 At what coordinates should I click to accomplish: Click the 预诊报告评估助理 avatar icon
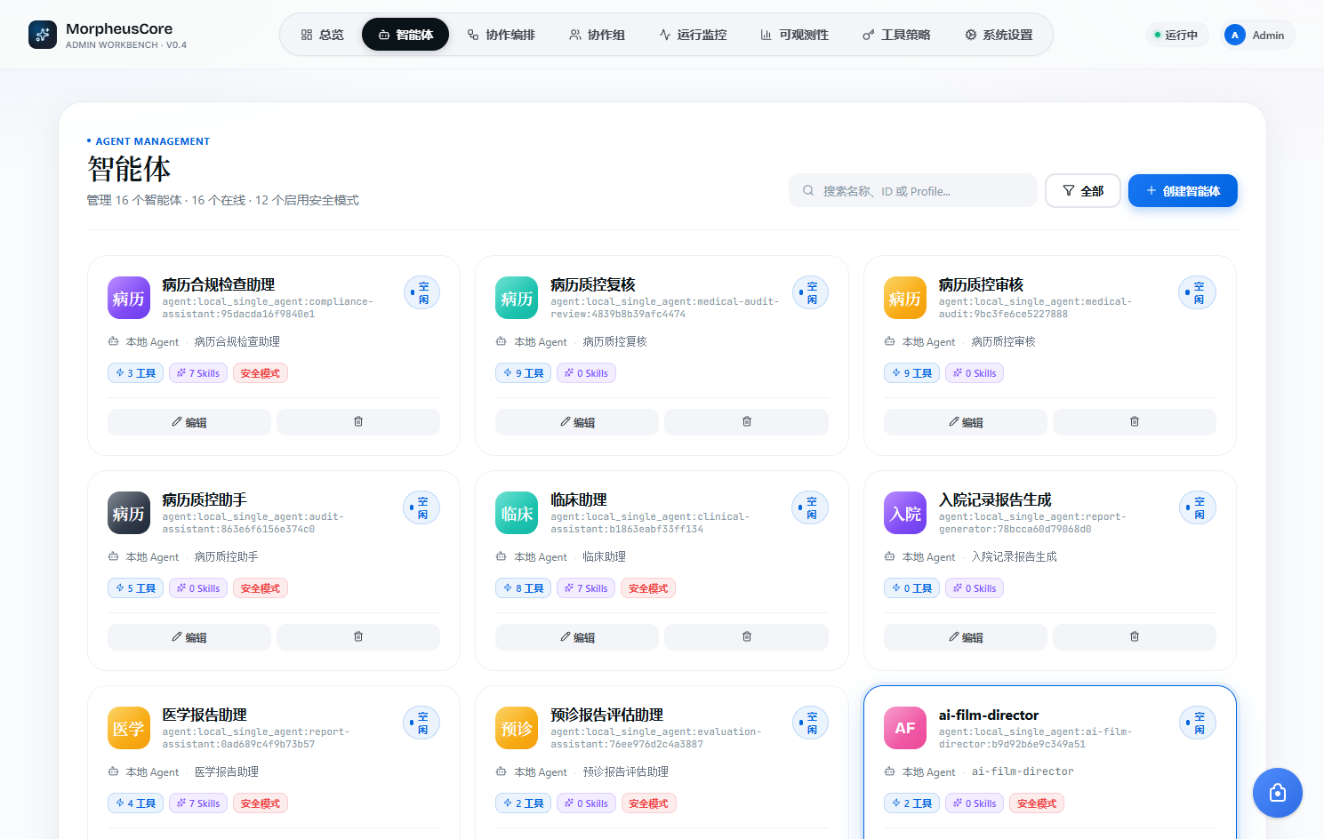(517, 728)
